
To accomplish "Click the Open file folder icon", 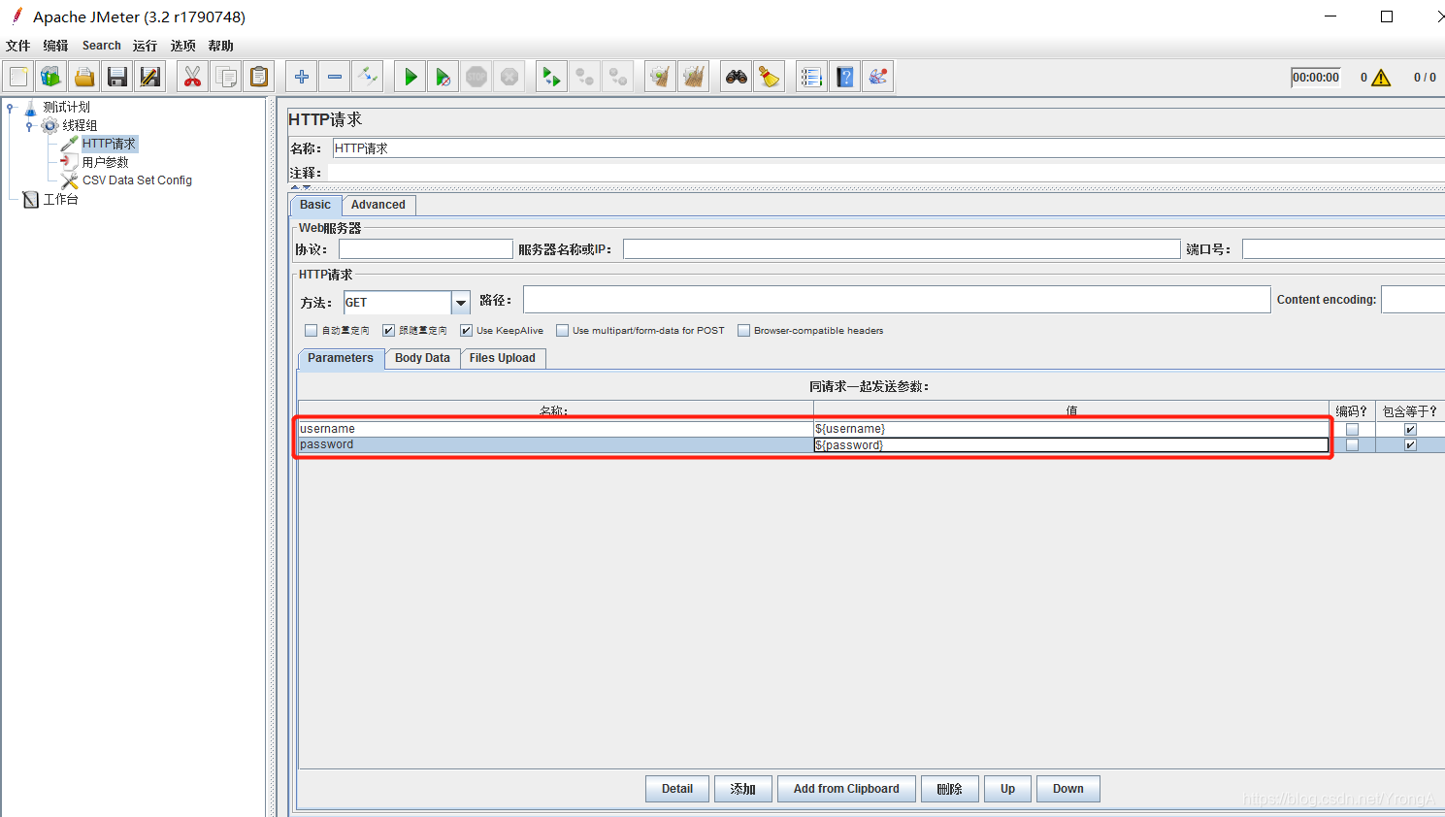I will tap(84, 77).
